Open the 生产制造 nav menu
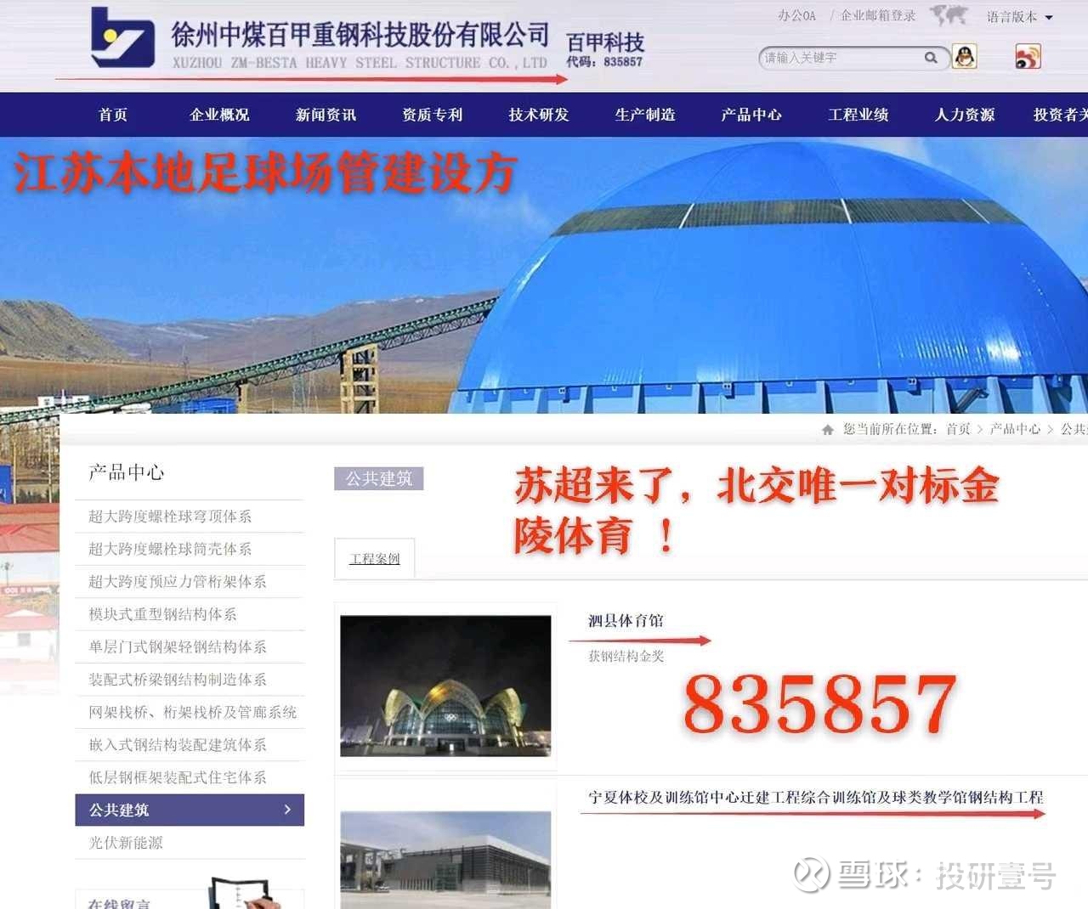1088x909 pixels. pos(645,115)
